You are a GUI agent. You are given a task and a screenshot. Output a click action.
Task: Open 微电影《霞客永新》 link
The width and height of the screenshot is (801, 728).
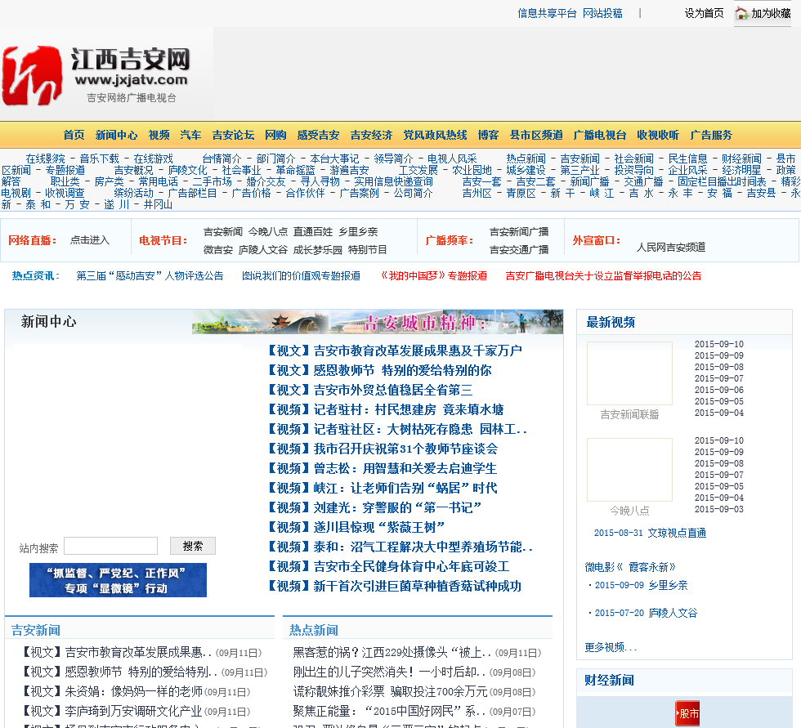pos(630,567)
